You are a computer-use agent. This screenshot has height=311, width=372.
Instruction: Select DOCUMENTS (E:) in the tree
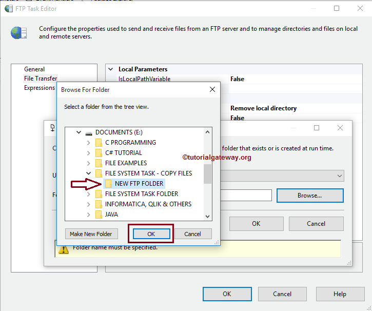pos(119,132)
